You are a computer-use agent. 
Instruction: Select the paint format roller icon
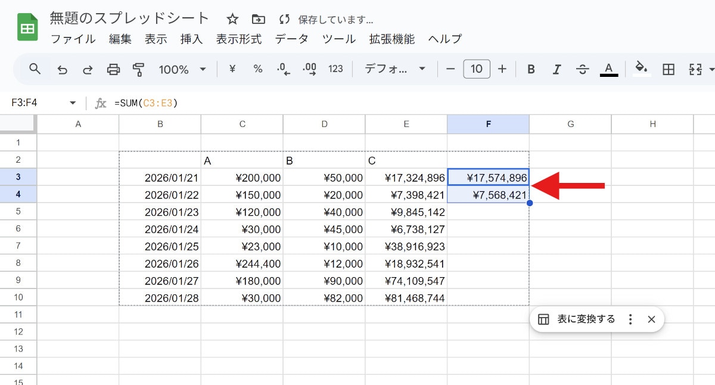pyautogui.click(x=138, y=70)
